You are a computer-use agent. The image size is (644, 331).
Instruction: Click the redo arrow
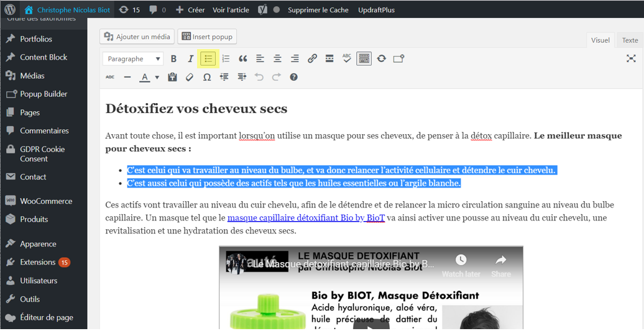pyautogui.click(x=277, y=77)
